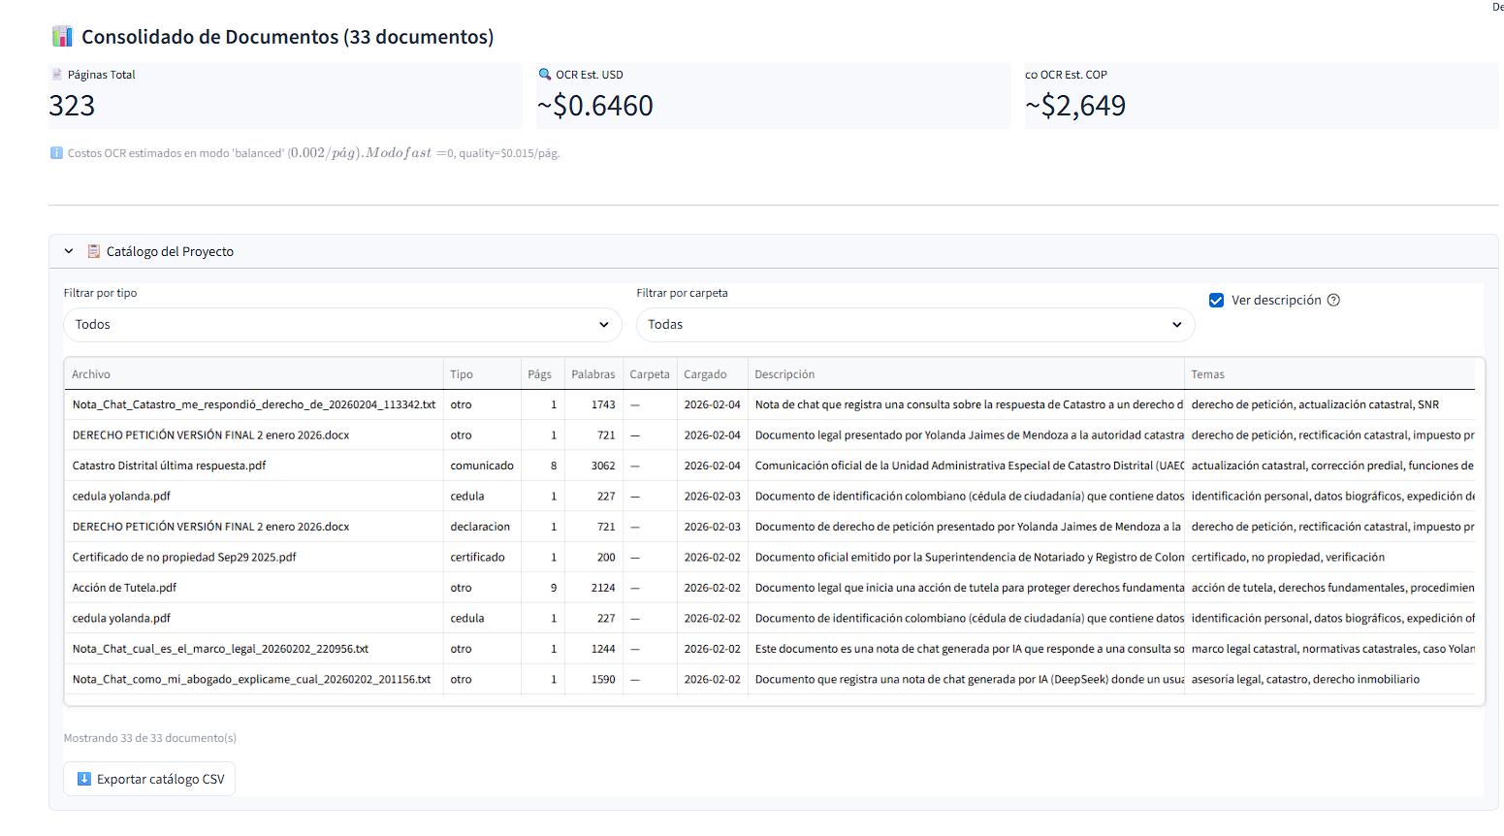Click the clipboard icon of Catálogo del Proyecto
Viewport: 1504px width, 836px height.
coord(94,251)
